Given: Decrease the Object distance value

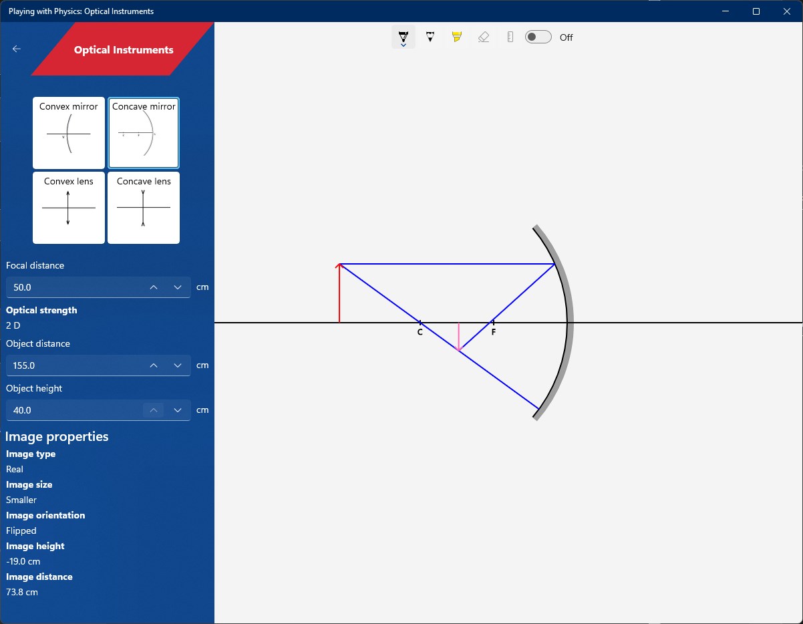Looking at the screenshot, I should [178, 365].
